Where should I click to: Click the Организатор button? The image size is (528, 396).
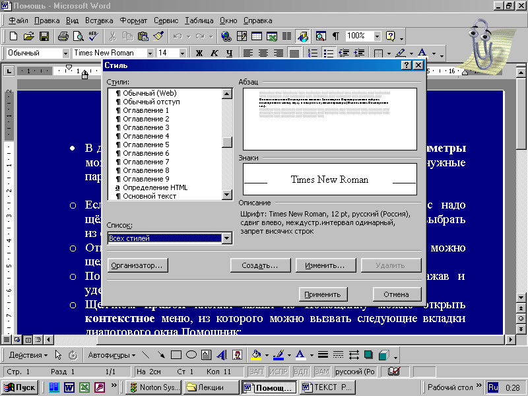(x=137, y=265)
